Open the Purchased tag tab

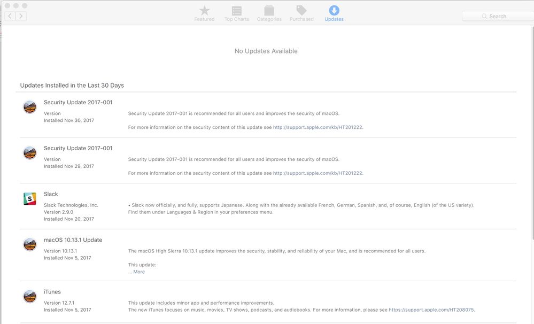coord(301,13)
